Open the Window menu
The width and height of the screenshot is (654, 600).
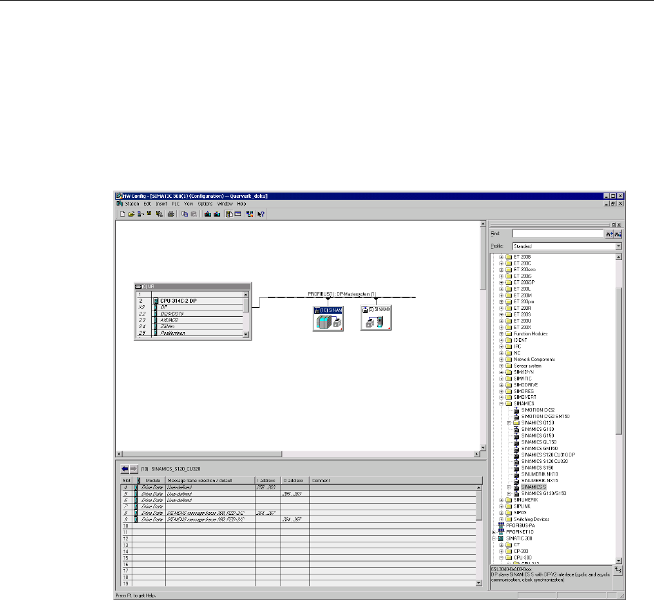225,204
